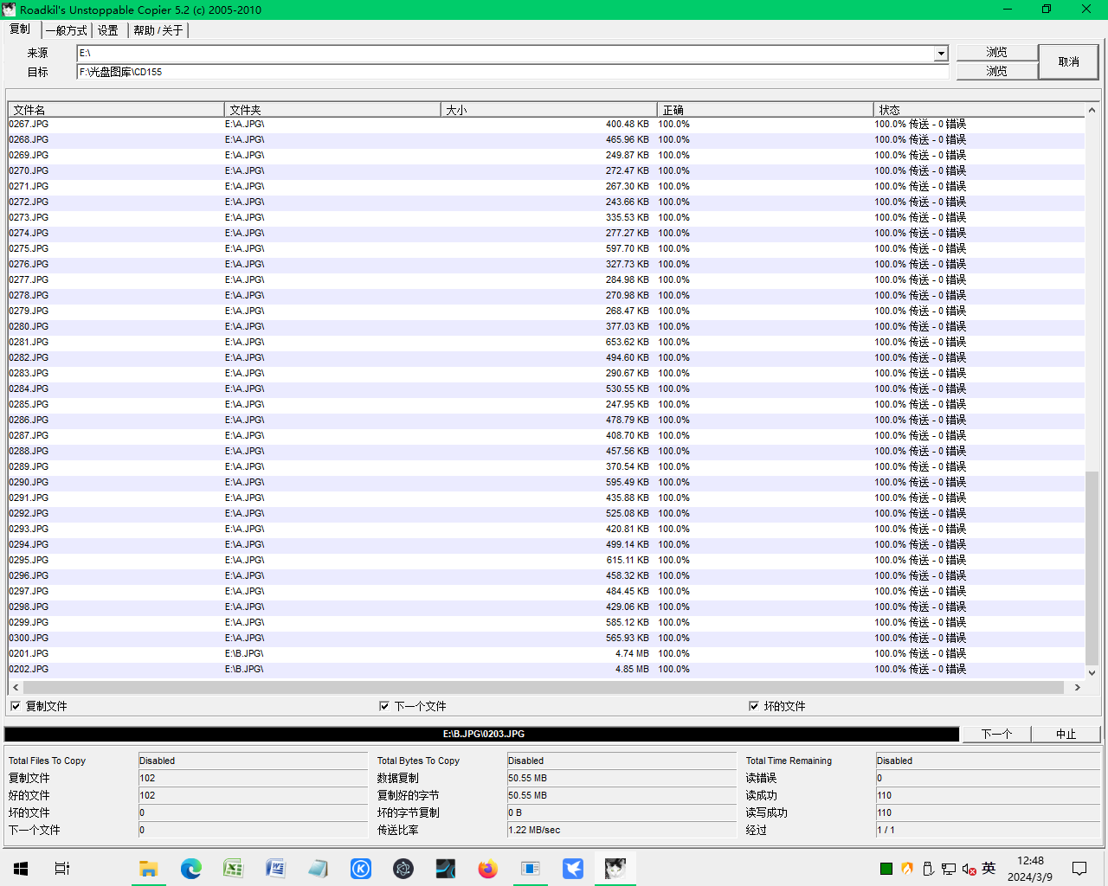The width and height of the screenshot is (1108, 886).
Task: Click the file list scroll-up arrow
Action: coord(1092,110)
